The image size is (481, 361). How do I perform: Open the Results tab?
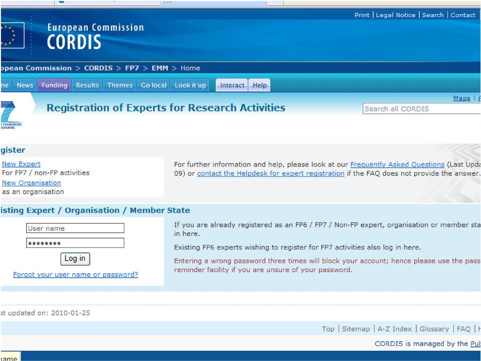[87, 85]
